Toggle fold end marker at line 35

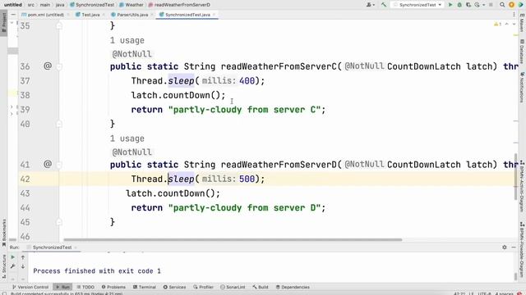59,26
